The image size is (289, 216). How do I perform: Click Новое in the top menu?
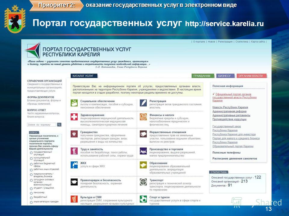[x=211, y=42]
